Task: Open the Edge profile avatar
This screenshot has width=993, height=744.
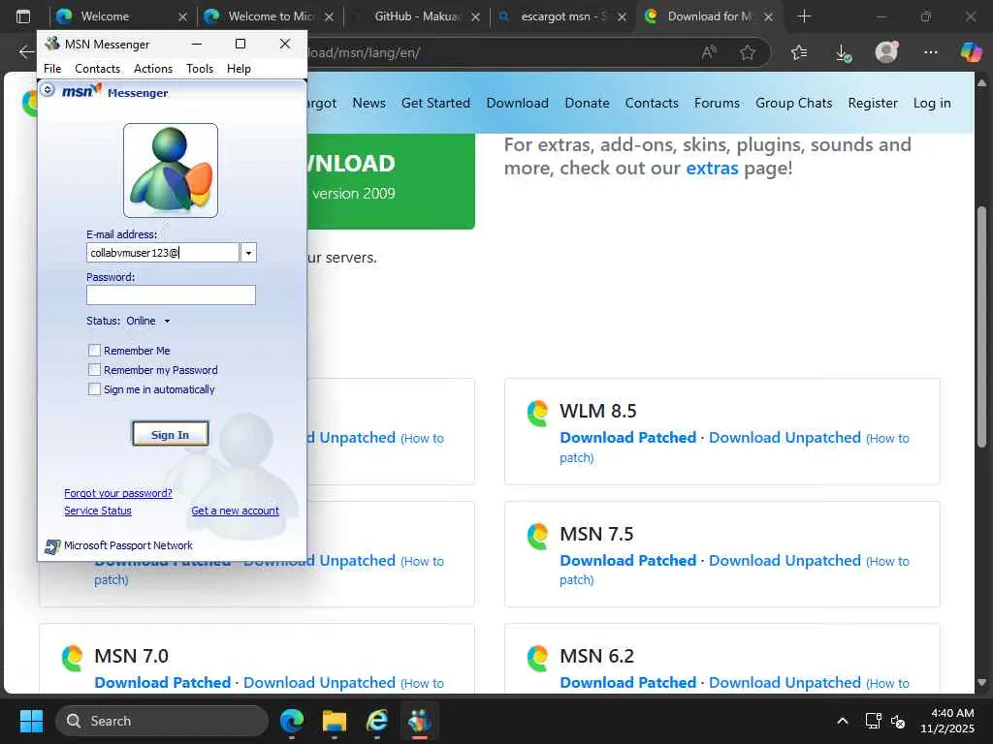Action: (886, 52)
